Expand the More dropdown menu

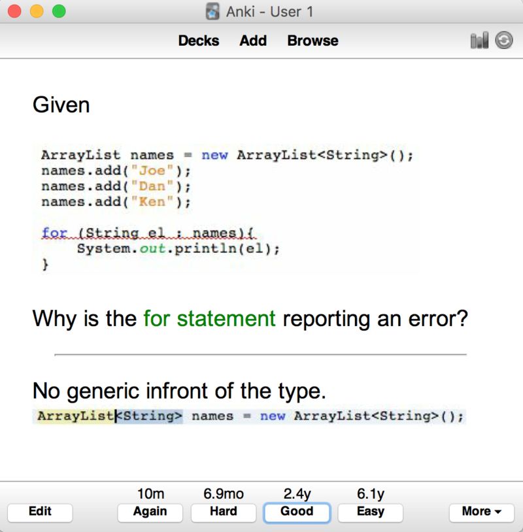coord(481,512)
